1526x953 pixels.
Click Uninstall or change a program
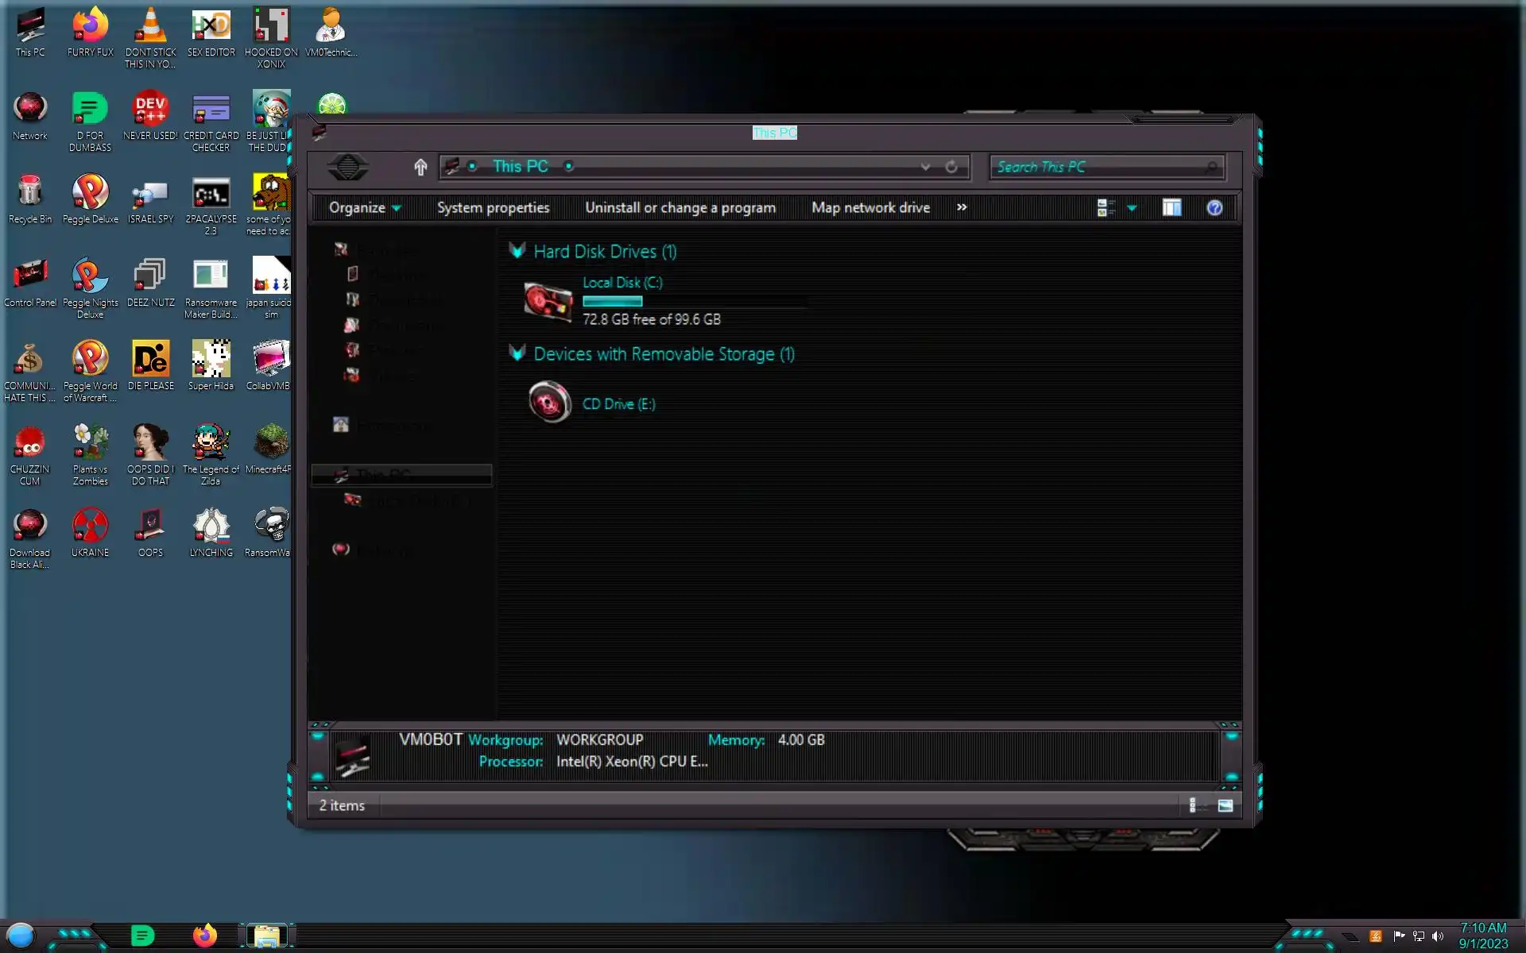(x=680, y=208)
